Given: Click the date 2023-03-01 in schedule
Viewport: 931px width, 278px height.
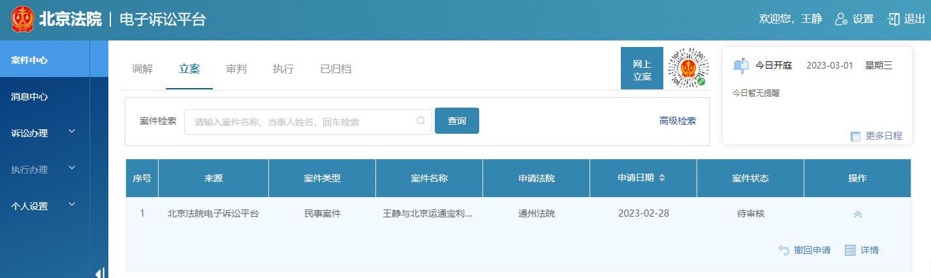Looking at the screenshot, I should (830, 65).
